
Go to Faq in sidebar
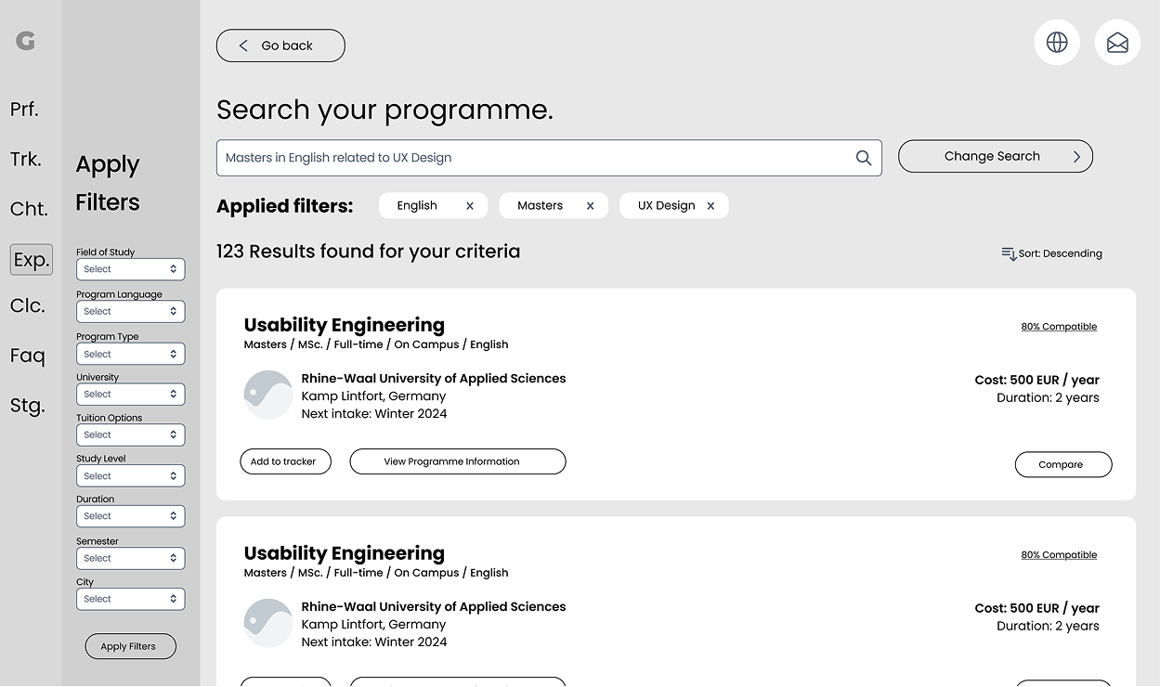(28, 356)
